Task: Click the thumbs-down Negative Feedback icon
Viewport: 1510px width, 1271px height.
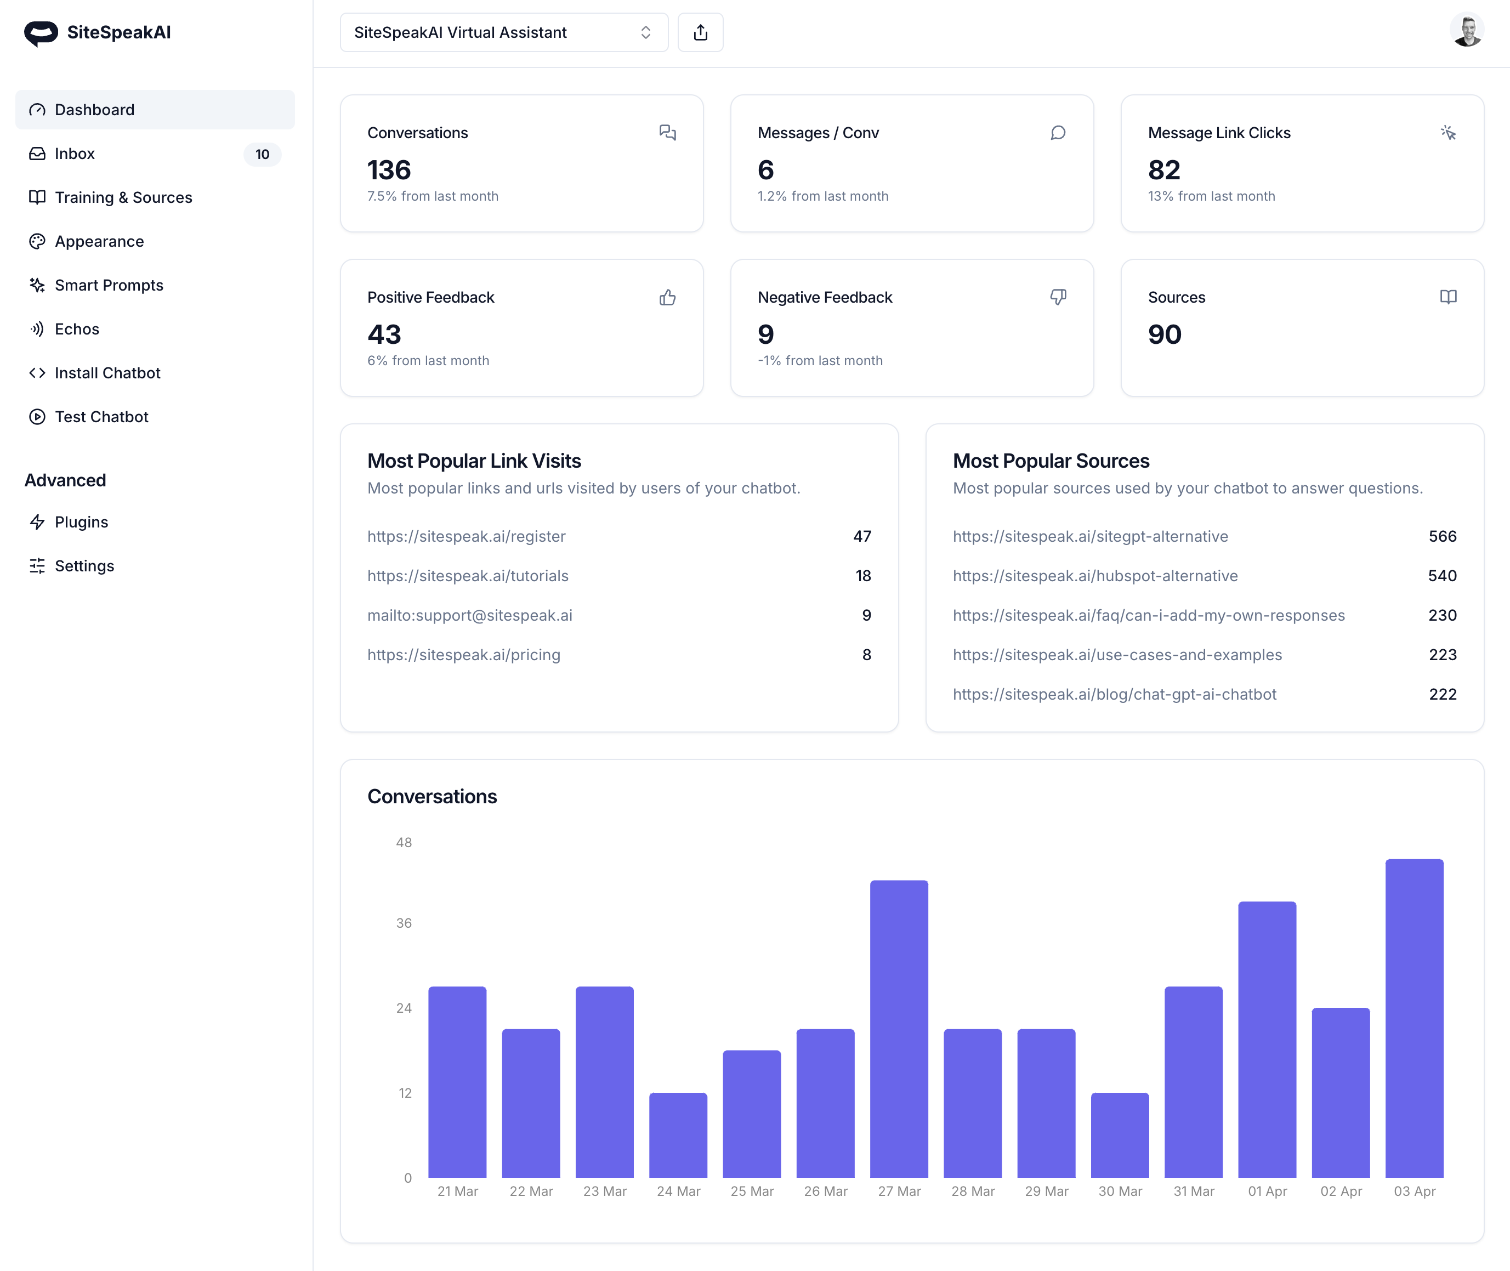Action: click(x=1058, y=298)
